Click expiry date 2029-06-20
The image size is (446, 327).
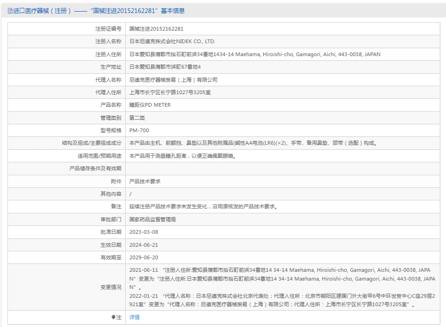click(144, 257)
